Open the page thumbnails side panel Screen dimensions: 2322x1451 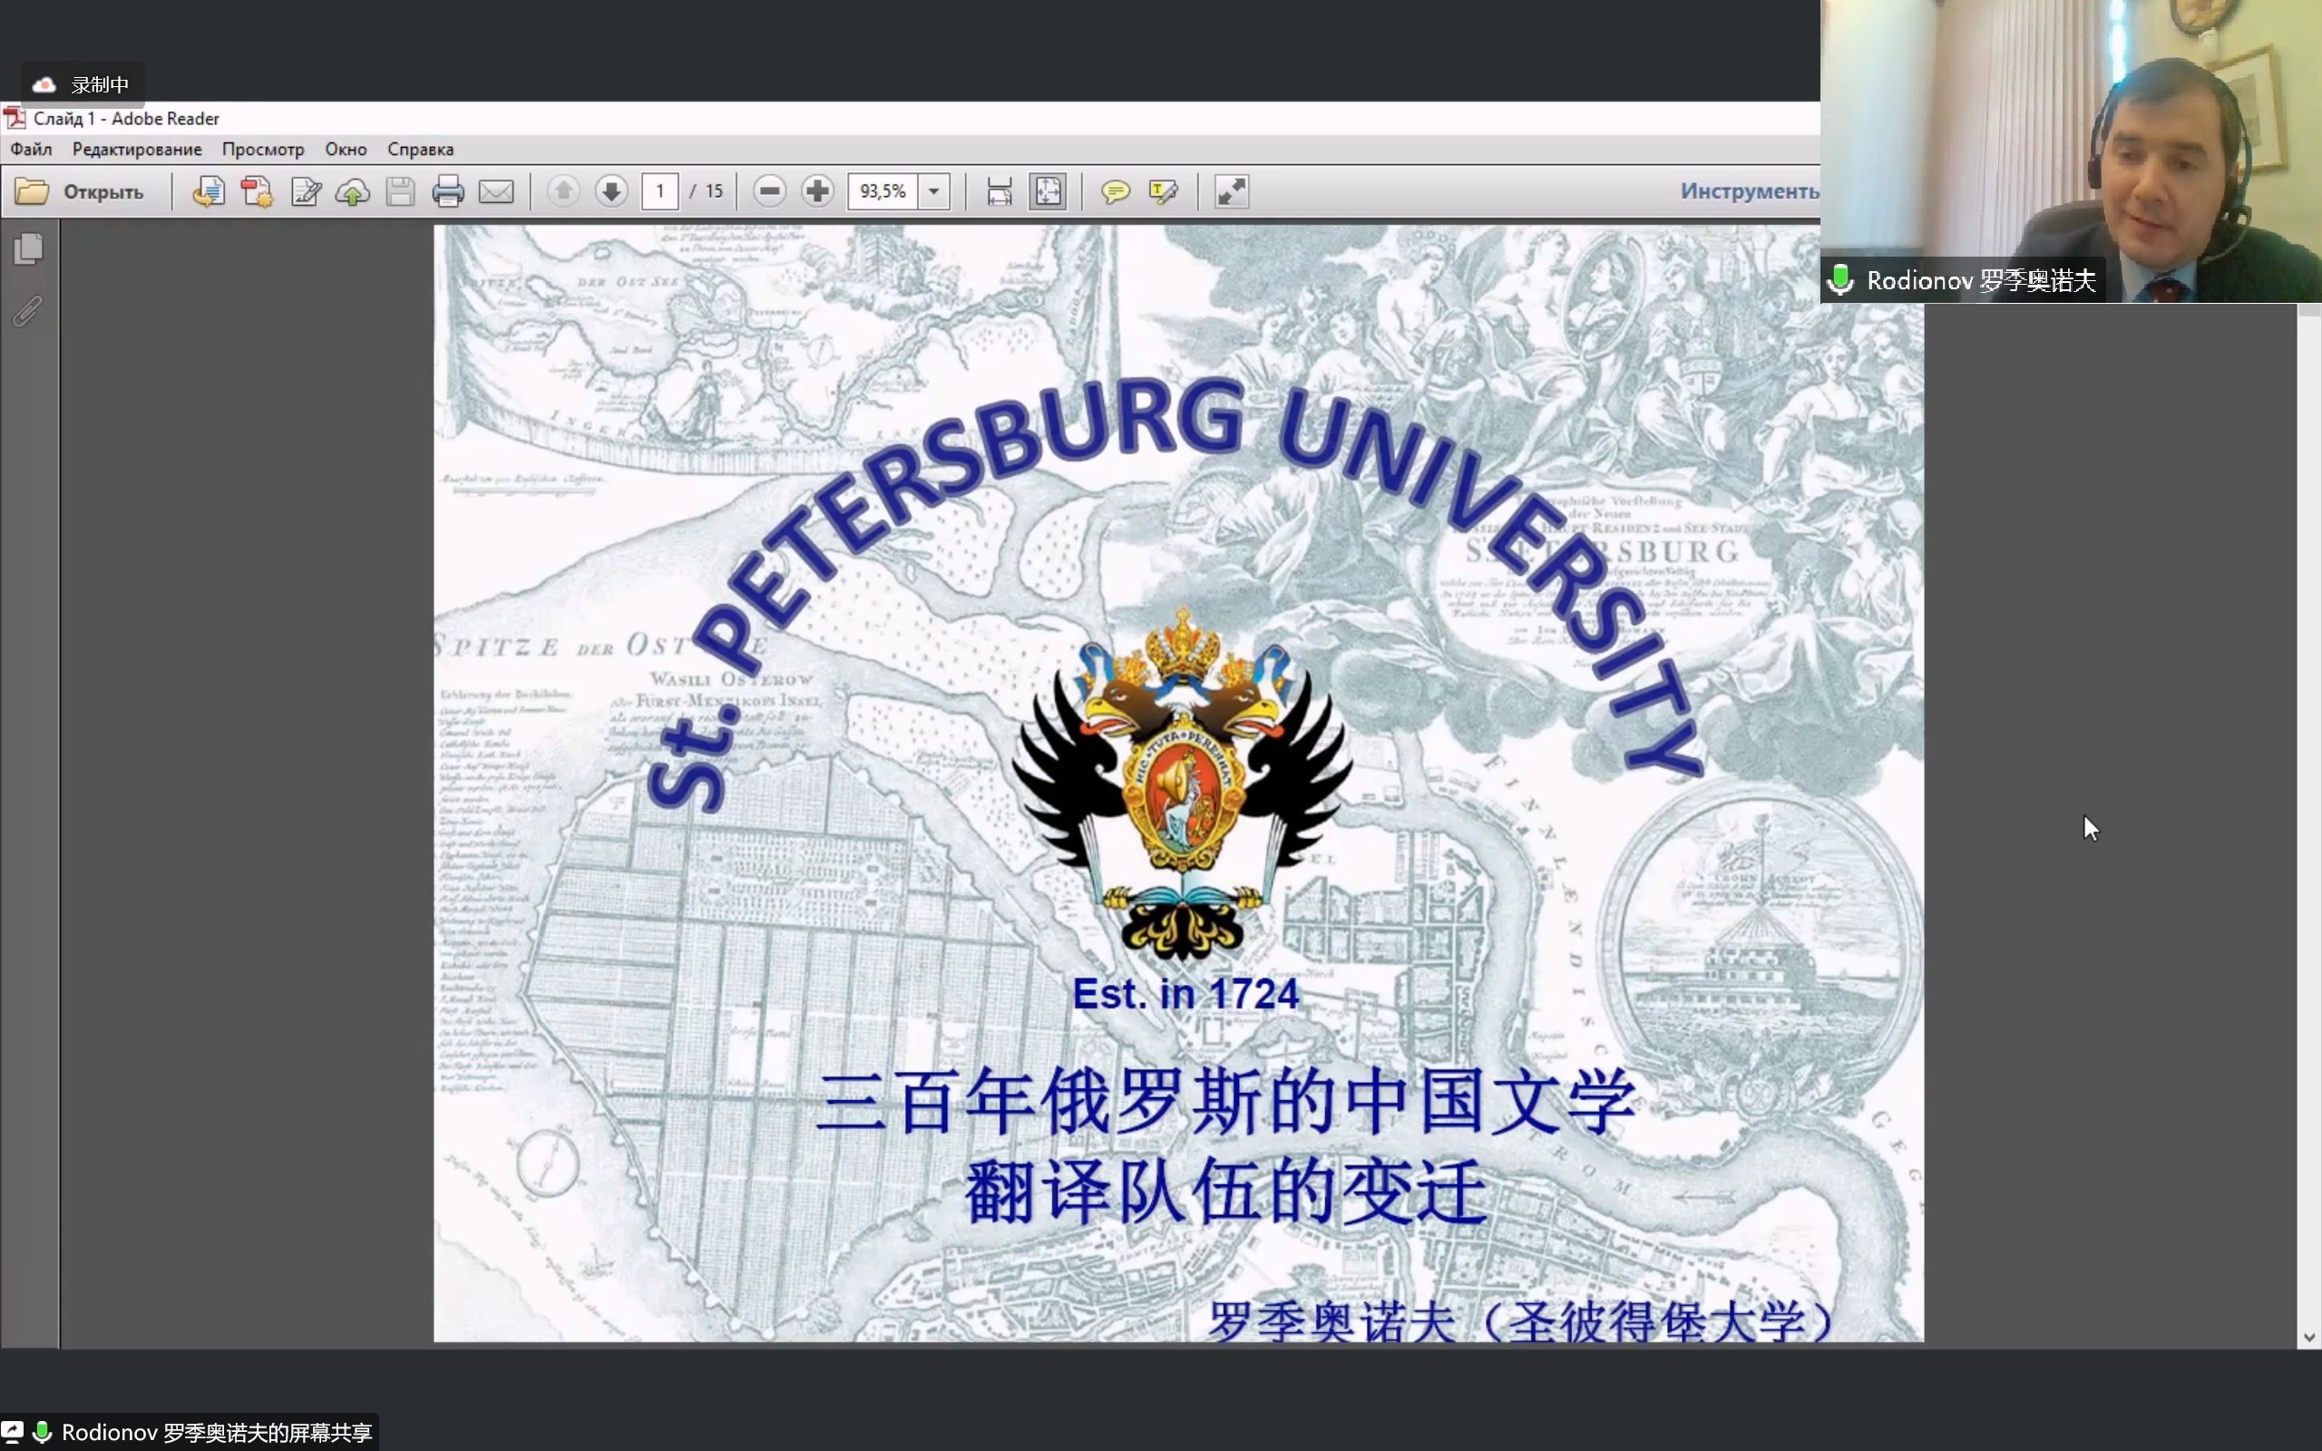click(29, 249)
